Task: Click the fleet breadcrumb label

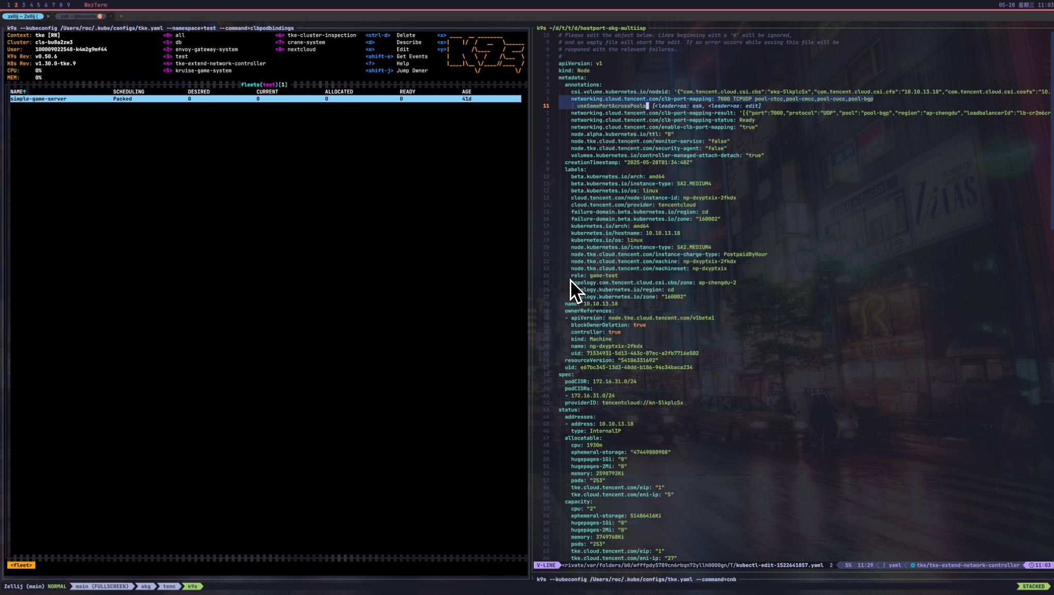Action: point(21,565)
